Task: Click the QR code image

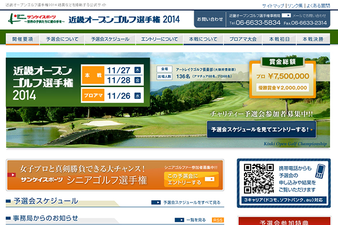Action: pyautogui.click(x=259, y=178)
